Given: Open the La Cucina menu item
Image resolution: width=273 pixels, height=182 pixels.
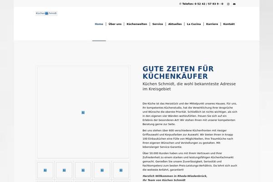Looking at the screenshot, I should tap(194, 24).
